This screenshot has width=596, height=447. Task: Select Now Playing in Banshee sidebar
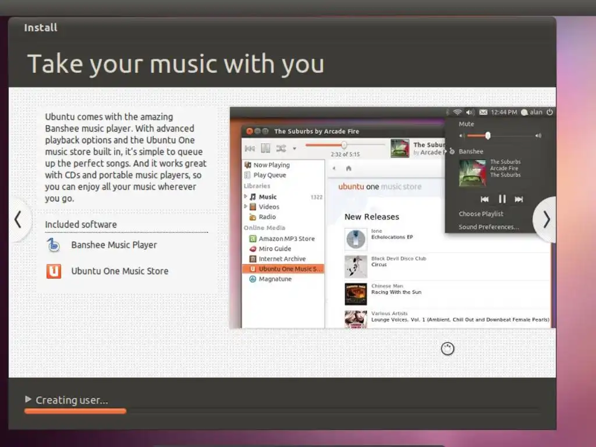coord(271,165)
